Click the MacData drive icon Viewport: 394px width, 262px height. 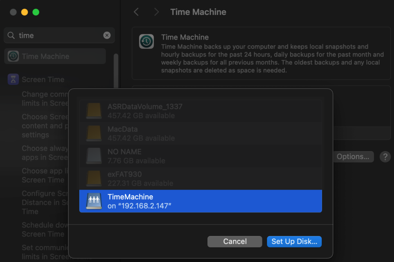point(94,134)
